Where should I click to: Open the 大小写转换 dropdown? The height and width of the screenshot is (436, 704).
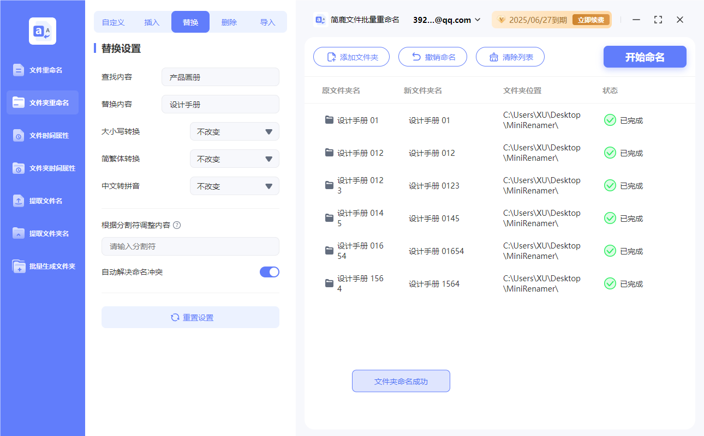point(235,131)
